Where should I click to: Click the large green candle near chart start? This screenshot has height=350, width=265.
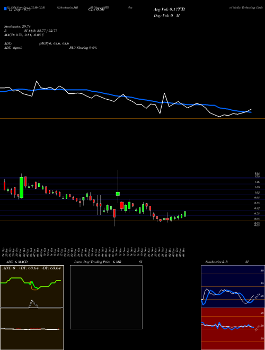tap(21, 188)
